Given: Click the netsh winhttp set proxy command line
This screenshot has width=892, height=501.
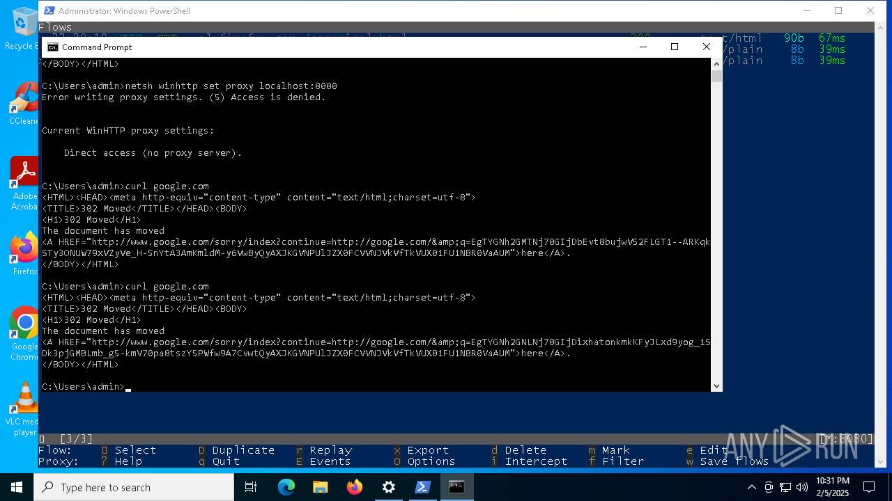Looking at the screenshot, I should pos(190,86).
